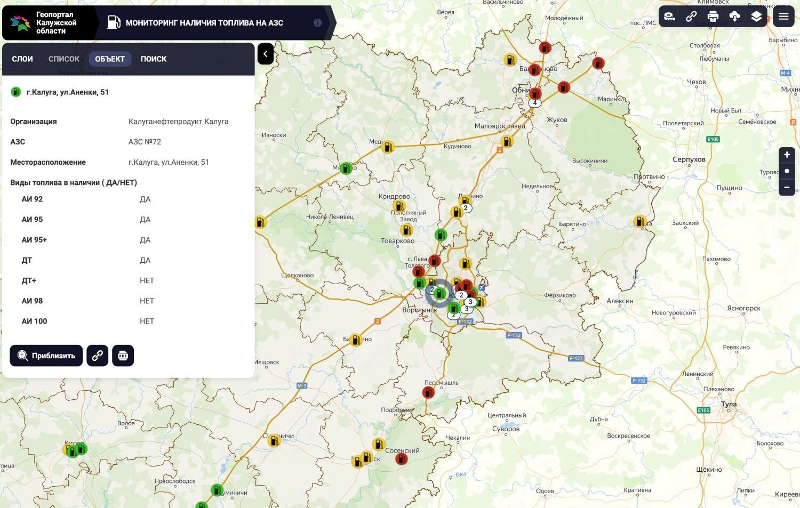The height and width of the screenshot is (508, 800).
Task: Click НЕТ value in ДТ+ row
Action: pyautogui.click(x=147, y=280)
